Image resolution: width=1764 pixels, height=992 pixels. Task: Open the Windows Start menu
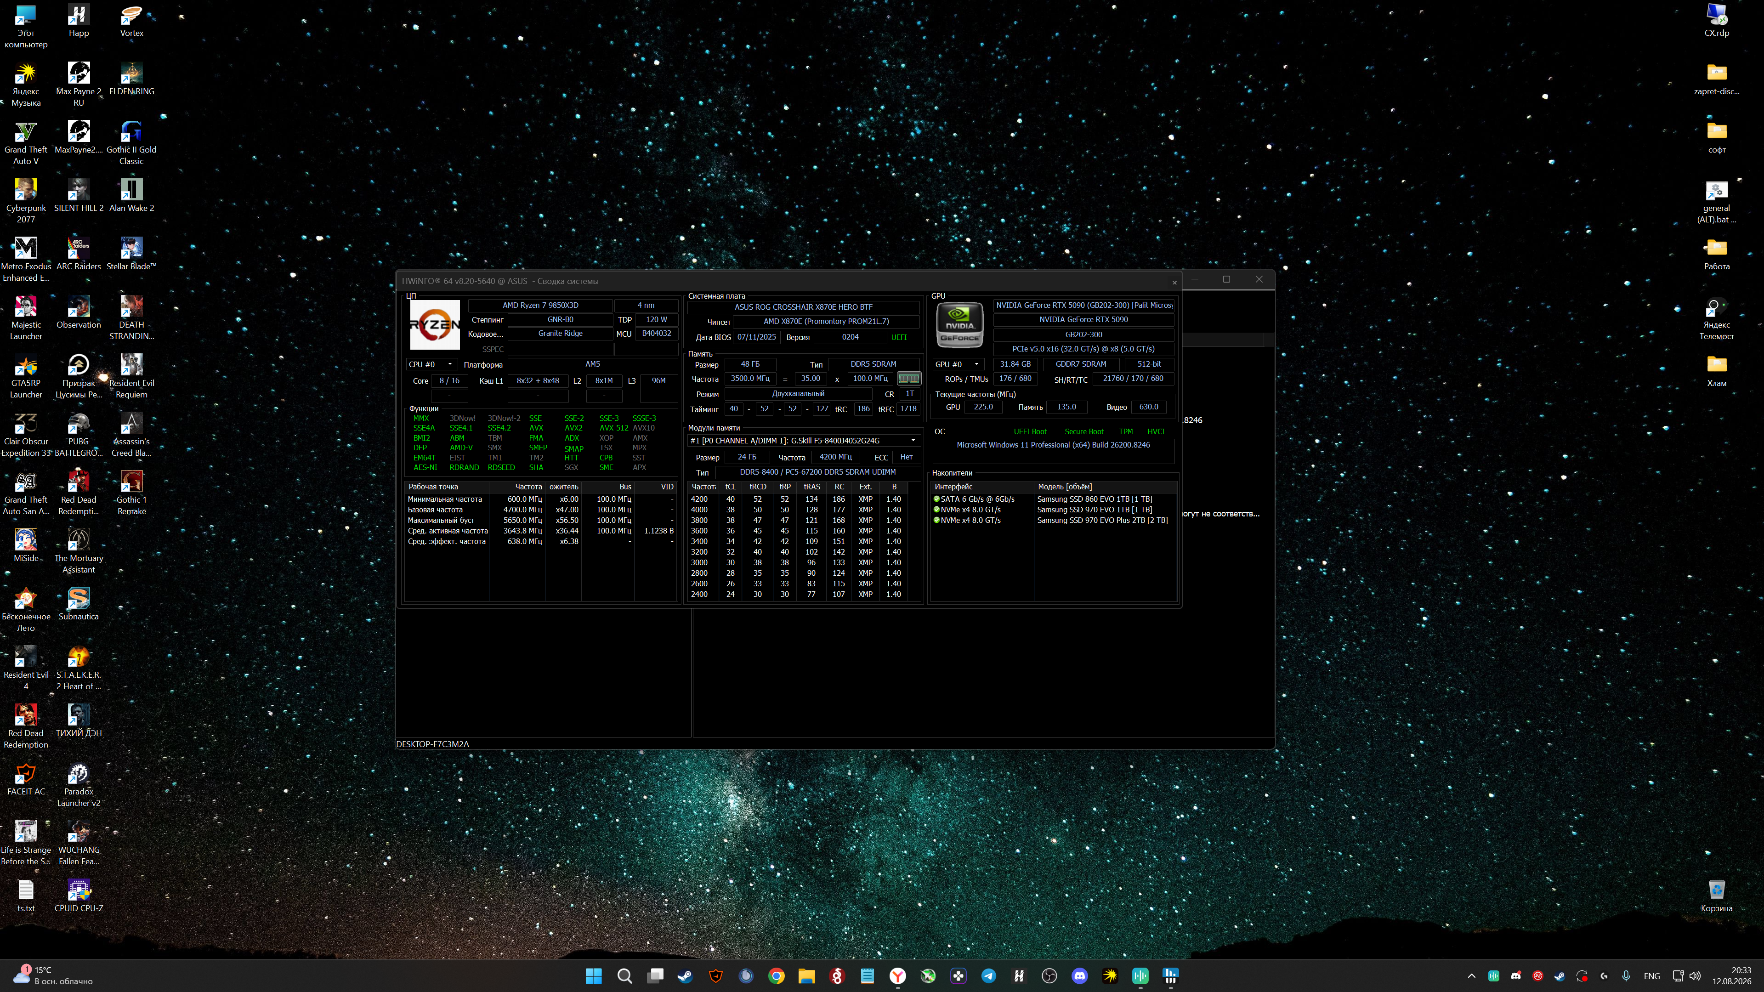594,976
